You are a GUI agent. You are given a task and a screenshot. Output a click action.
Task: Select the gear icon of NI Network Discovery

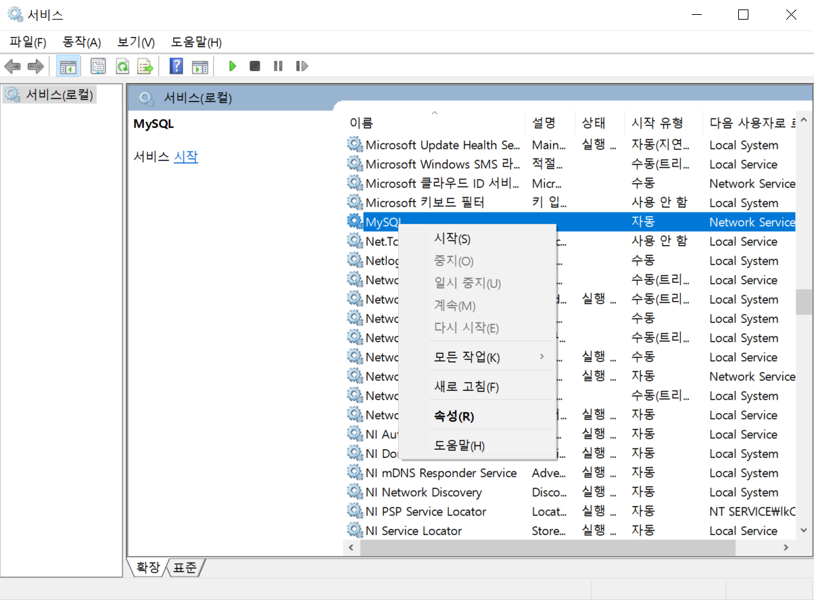click(x=354, y=492)
